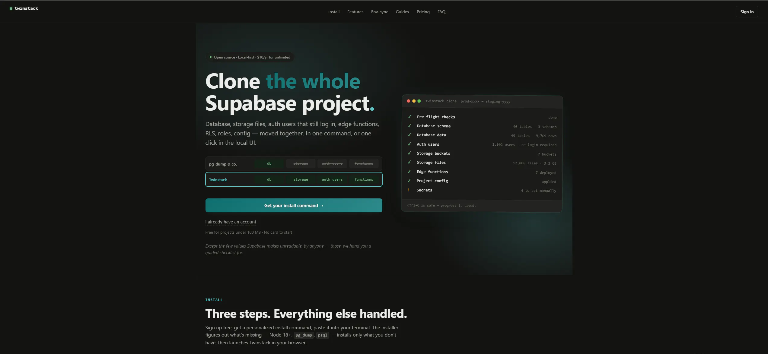768x354 pixels.
Task: Click the 1,902 users re-login required text
Action: point(524,145)
